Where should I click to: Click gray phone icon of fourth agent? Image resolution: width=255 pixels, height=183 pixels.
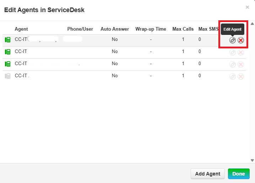[x=7, y=76]
